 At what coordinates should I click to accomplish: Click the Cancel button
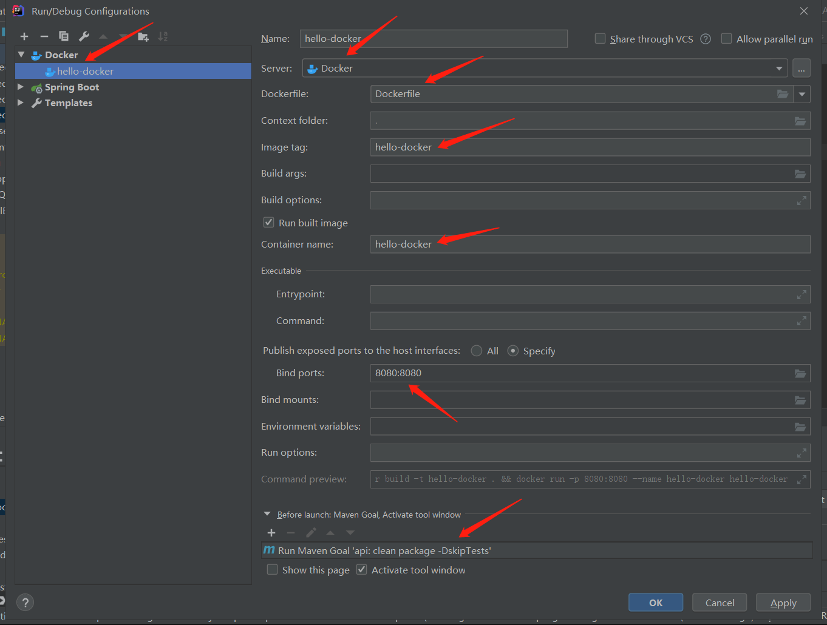[x=720, y=603]
